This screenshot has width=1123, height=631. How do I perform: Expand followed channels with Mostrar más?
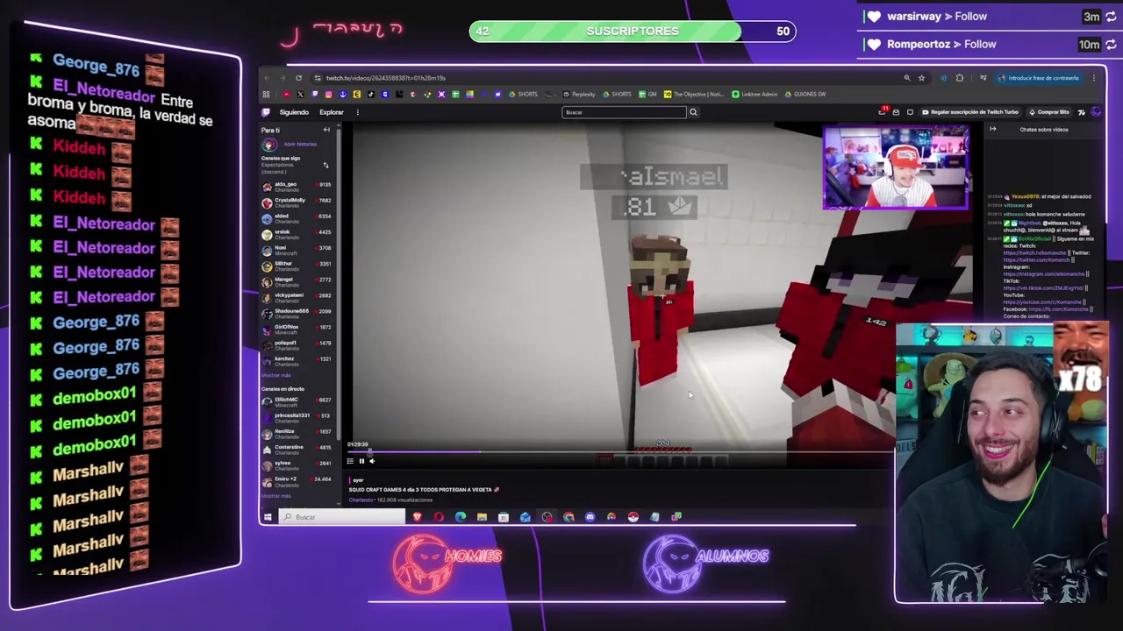[x=275, y=375]
